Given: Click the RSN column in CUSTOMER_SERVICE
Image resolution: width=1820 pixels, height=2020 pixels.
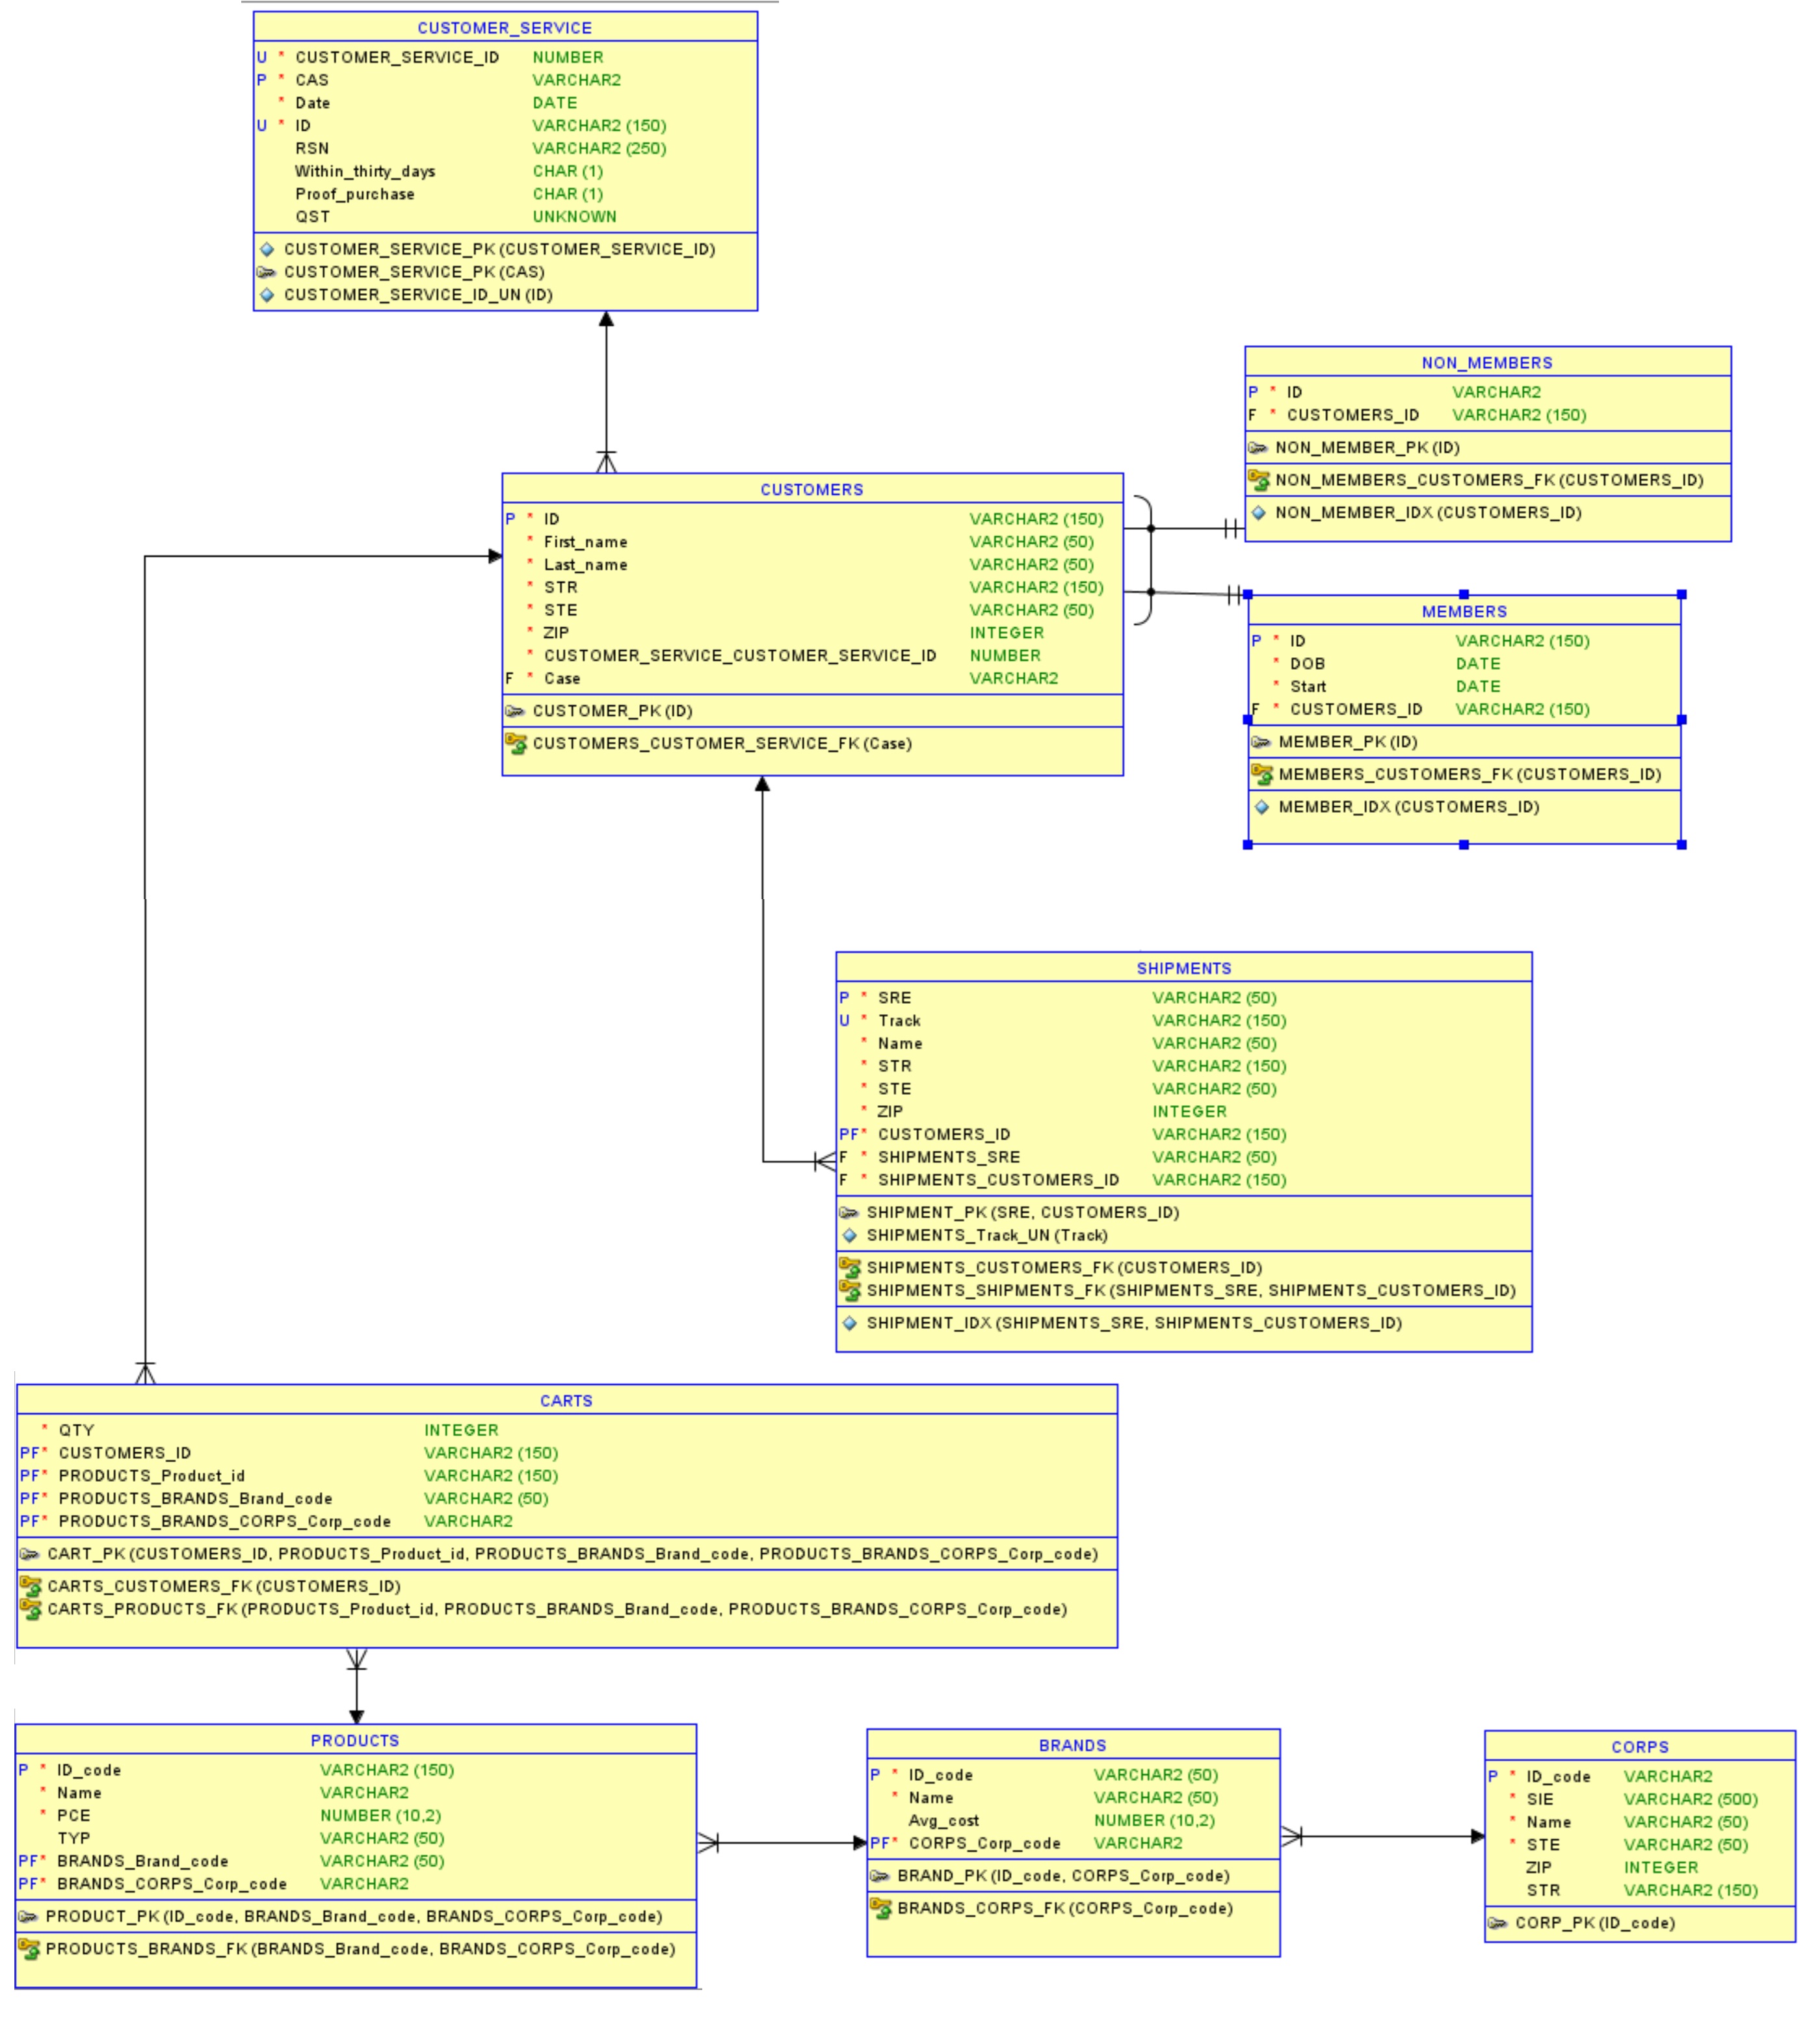Looking at the screenshot, I should click(x=505, y=149).
